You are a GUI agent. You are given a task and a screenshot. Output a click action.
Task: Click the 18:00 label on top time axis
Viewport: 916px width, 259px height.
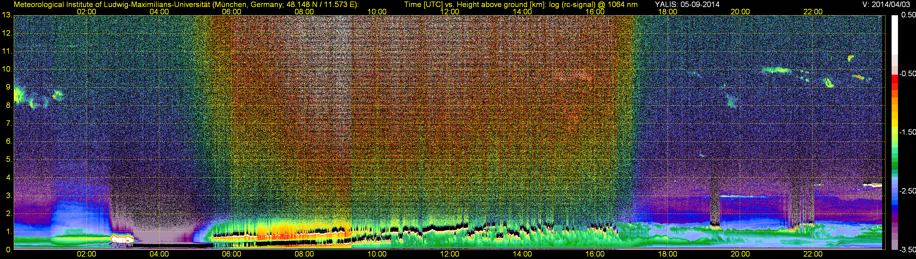click(667, 12)
